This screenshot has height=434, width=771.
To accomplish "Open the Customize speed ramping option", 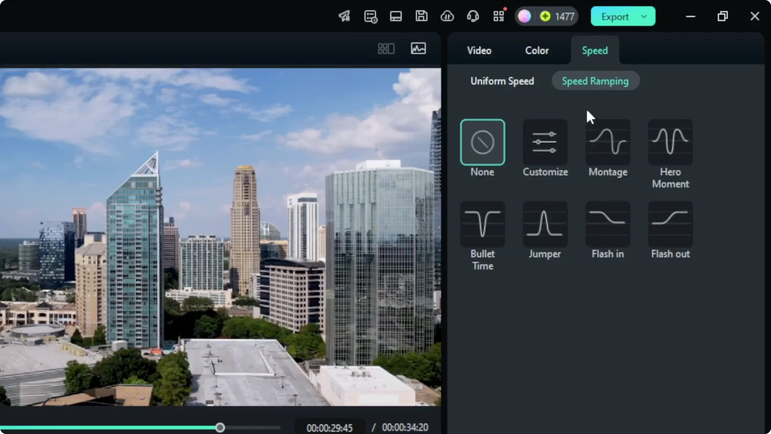I will point(545,143).
